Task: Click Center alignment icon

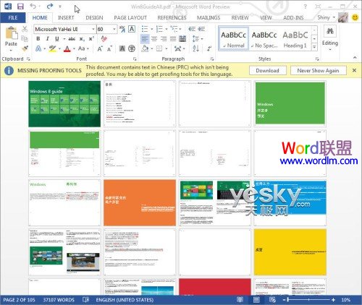Action: [x=154, y=39]
